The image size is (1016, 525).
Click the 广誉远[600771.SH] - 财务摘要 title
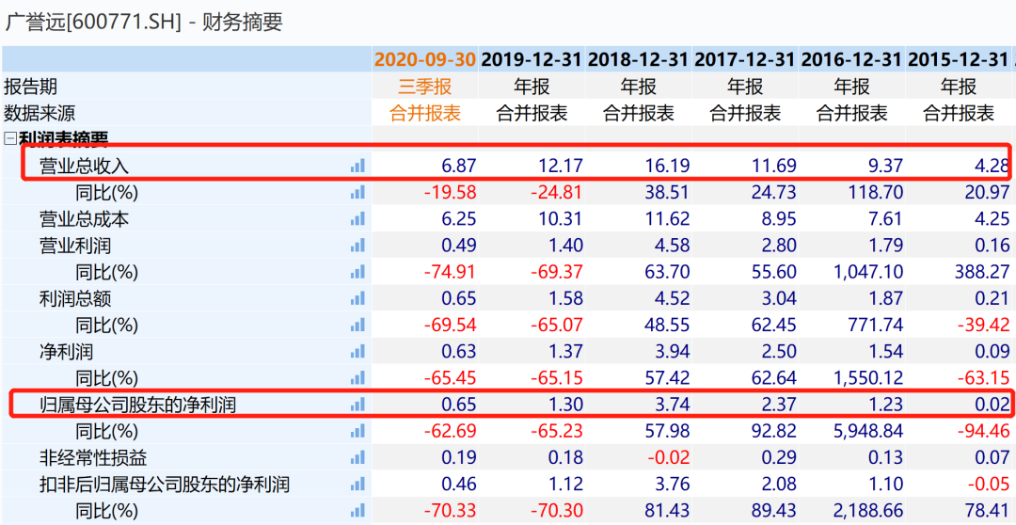click(x=144, y=22)
